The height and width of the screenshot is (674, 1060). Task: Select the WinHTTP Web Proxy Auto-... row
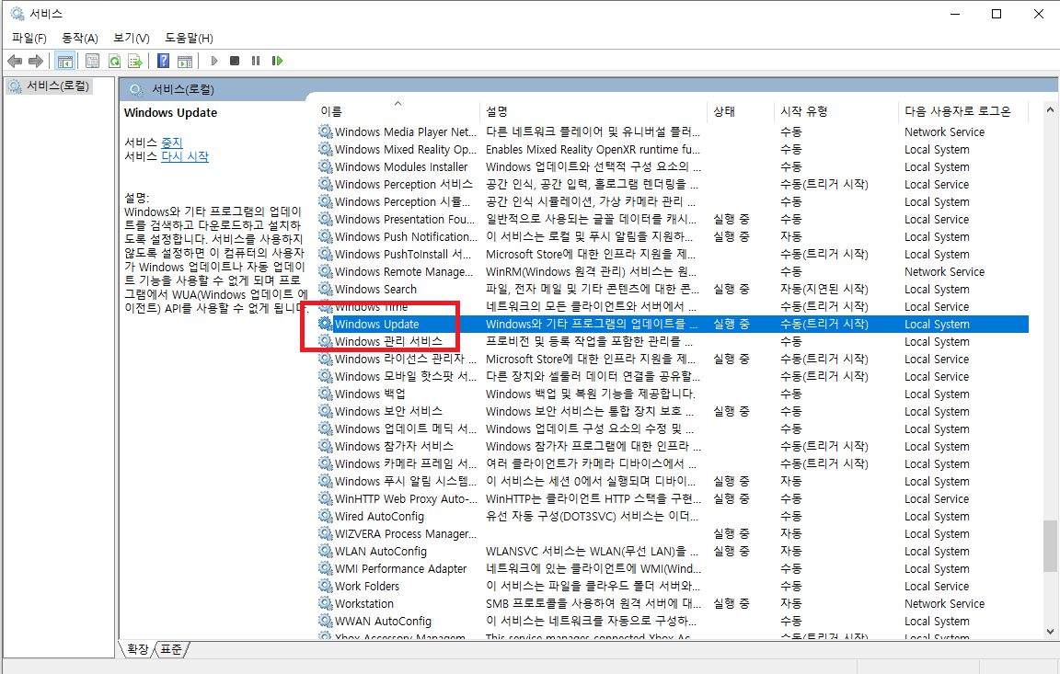tap(674, 498)
